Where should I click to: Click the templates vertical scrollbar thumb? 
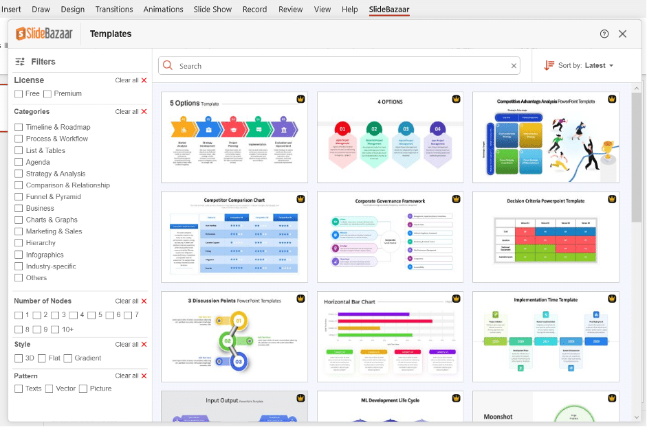pyautogui.click(x=636, y=157)
